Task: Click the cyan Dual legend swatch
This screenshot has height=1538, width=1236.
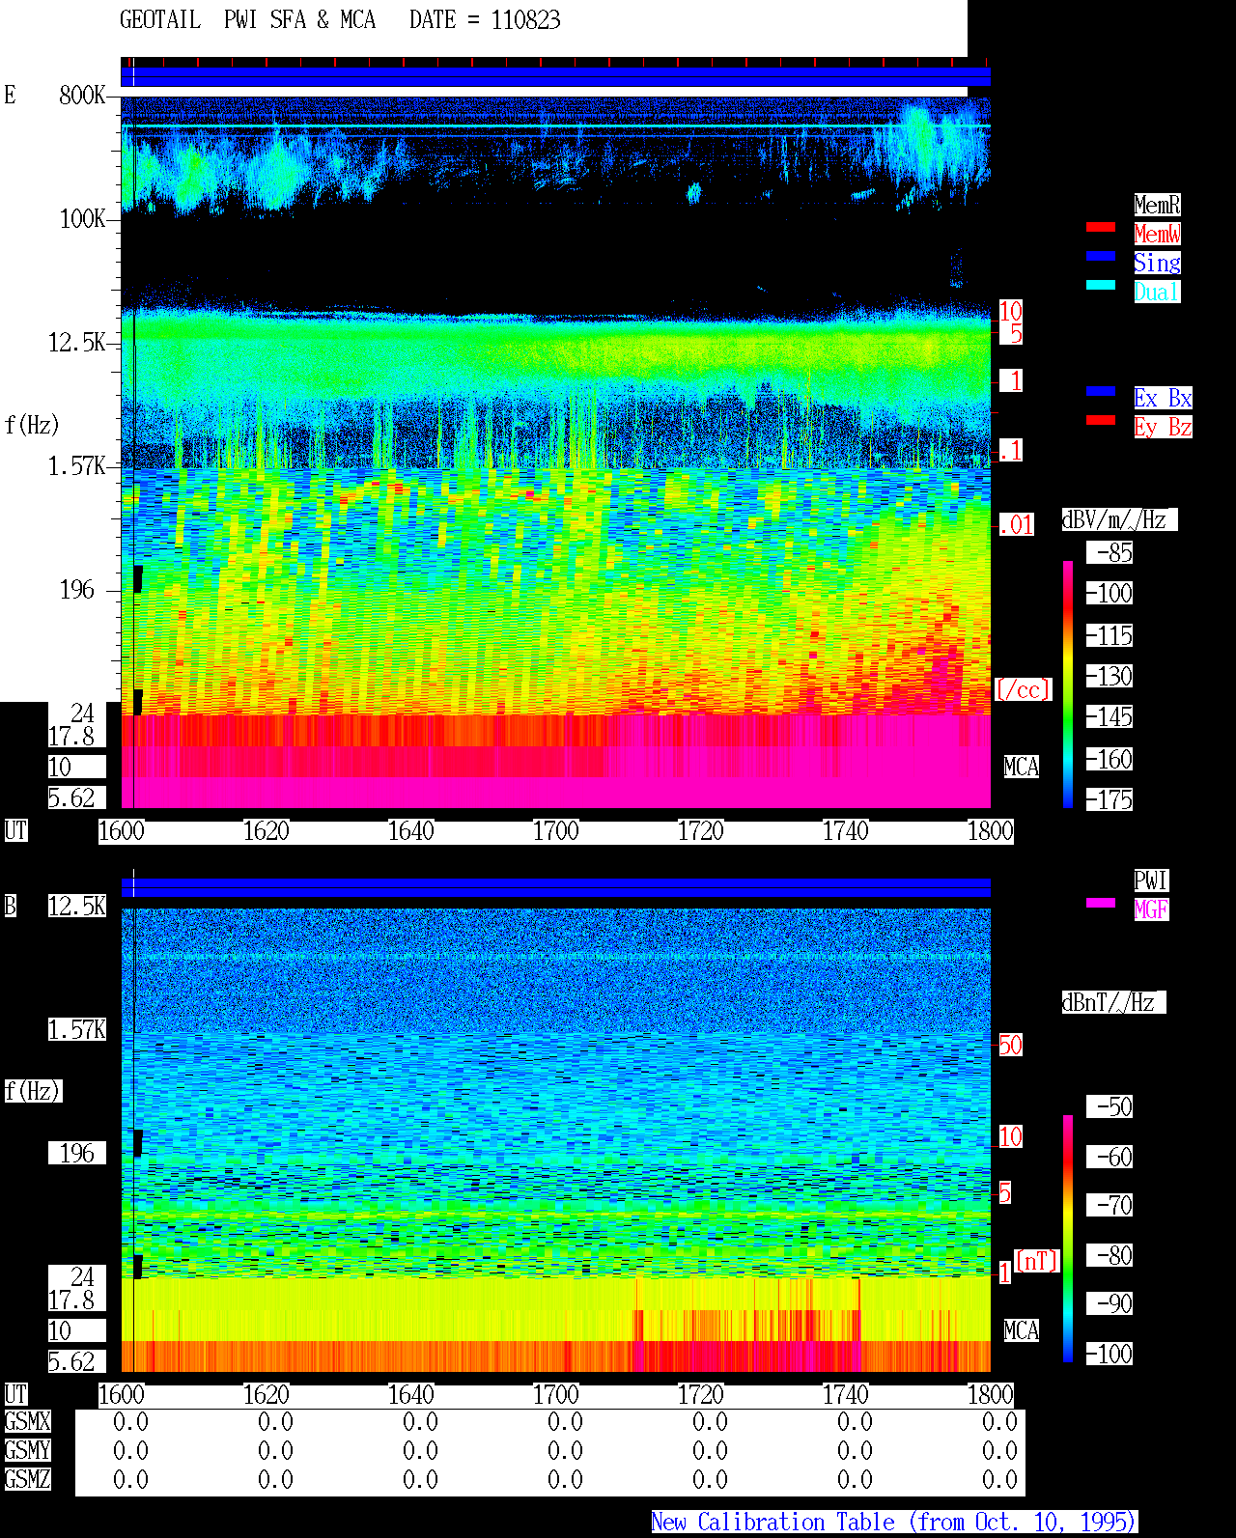Action: pyautogui.click(x=1101, y=285)
